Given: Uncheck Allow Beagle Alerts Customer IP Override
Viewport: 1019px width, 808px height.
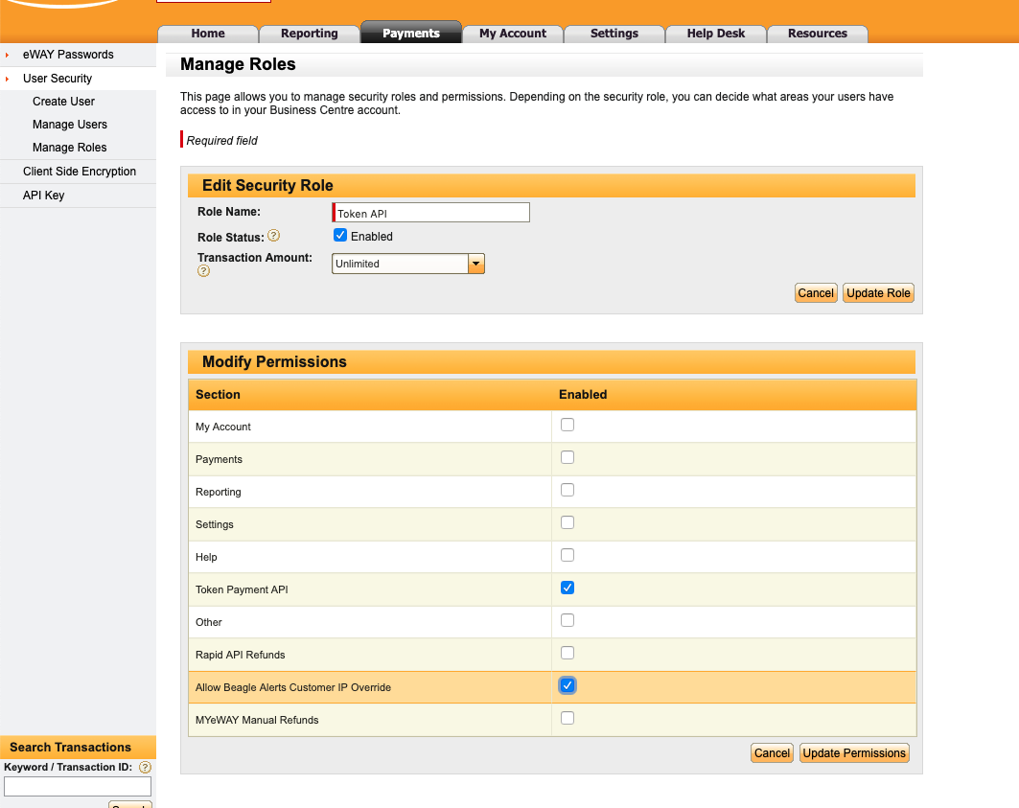Looking at the screenshot, I should point(567,685).
